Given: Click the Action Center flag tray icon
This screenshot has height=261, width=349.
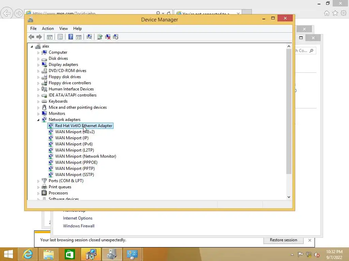Looking at the screenshot, I should click(301, 254).
